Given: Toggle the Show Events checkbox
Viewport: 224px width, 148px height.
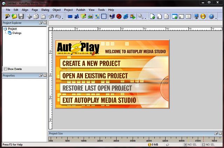Looking at the screenshot, I should [x=6, y=69].
